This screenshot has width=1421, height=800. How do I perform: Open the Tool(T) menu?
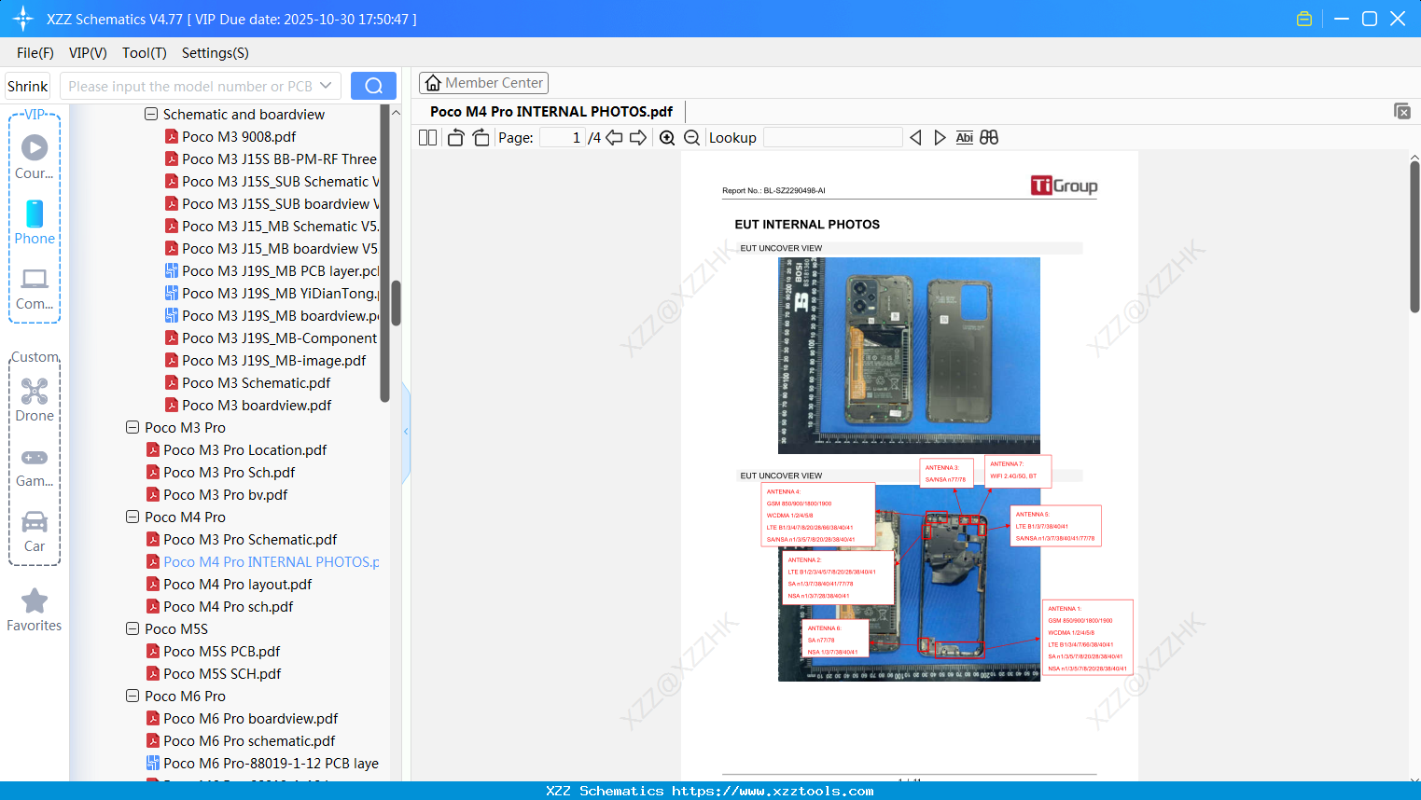pos(144,53)
